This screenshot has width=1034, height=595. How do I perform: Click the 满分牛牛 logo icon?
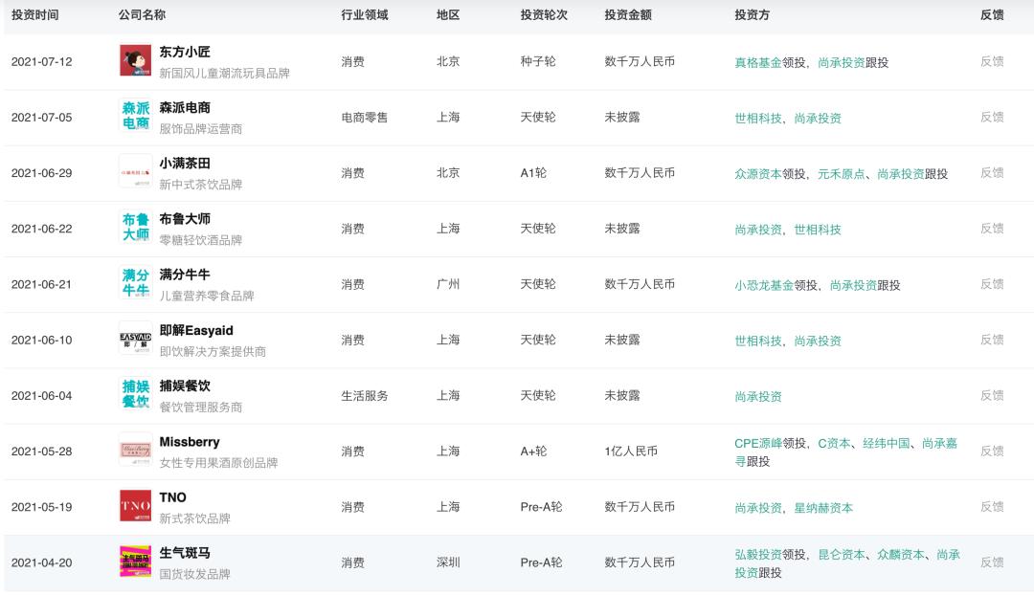pyautogui.click(x=135, y=283)
